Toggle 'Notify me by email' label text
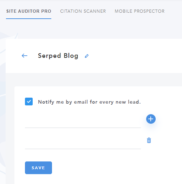The height and width of the screenshot is (184, 182). coord(89,102)
